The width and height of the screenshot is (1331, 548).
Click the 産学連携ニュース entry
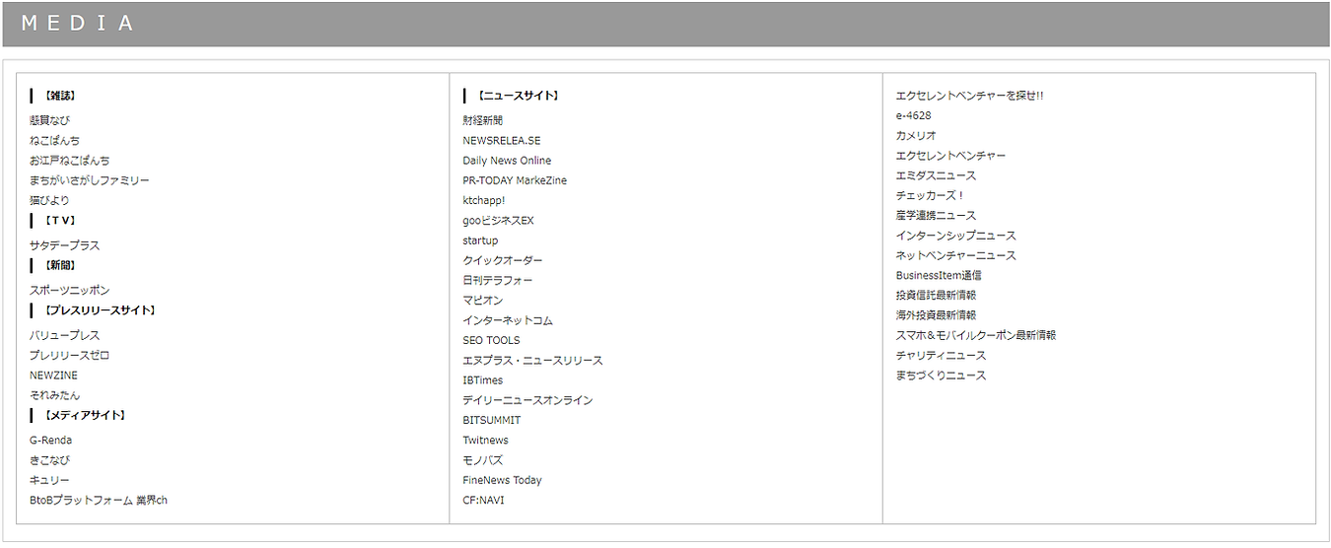point(936,215)
